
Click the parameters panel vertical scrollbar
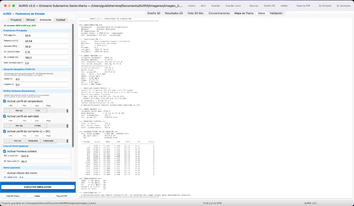(73, 86)
